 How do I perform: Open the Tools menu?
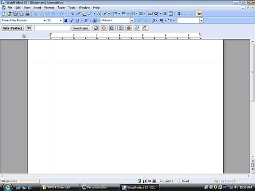[x=72, y=8]
